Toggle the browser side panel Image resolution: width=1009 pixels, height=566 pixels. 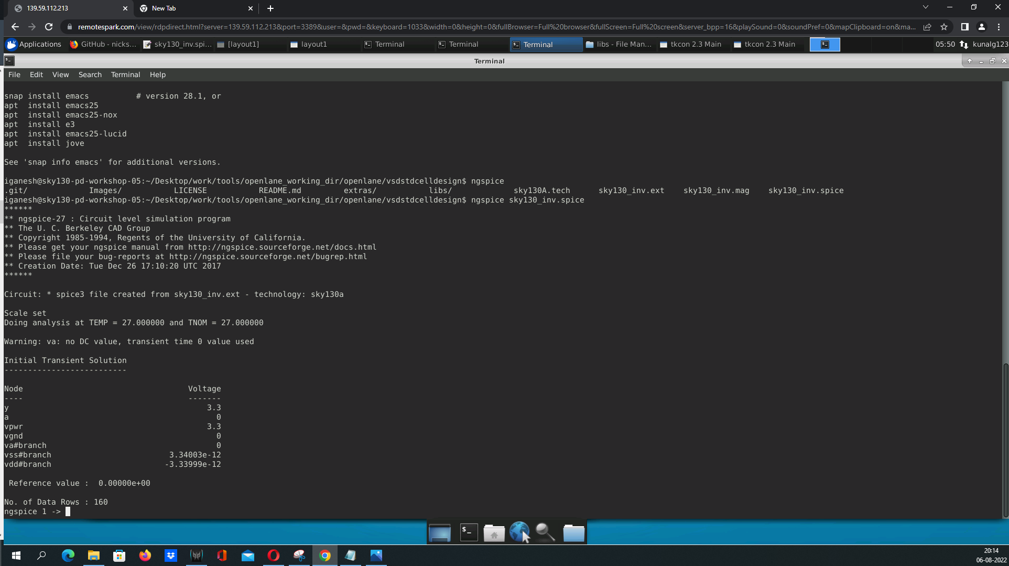(964, 26)
